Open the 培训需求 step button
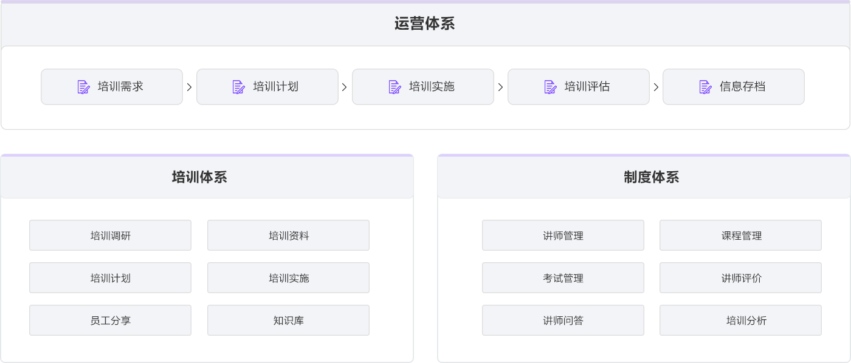Image resolution: width=851 pixels, height=363 pixels. [112, 87]
